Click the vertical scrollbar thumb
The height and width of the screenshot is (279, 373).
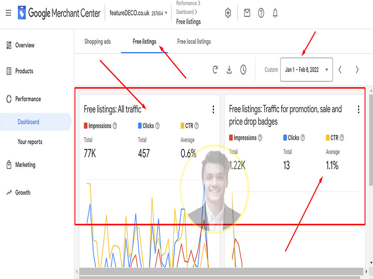(371, 139)
